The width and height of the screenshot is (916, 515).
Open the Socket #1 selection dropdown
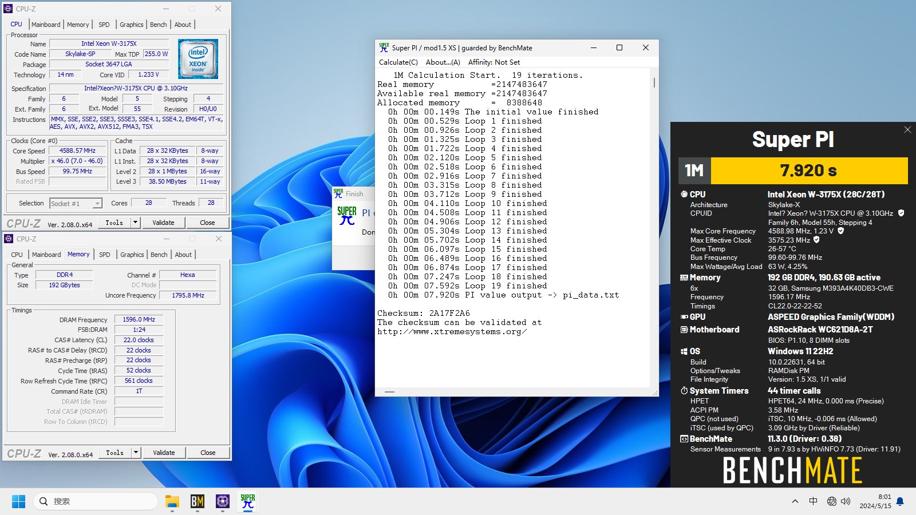(97, 203)
